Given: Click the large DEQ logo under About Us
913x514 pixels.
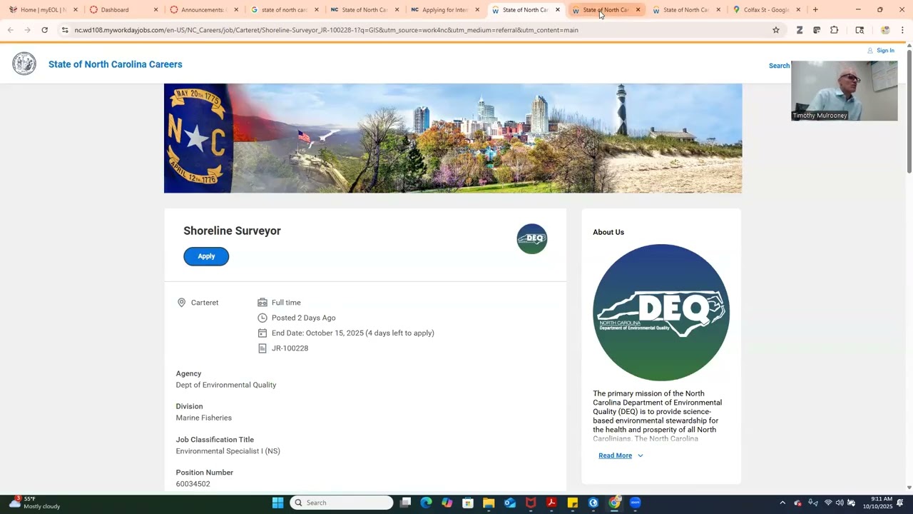Looking at the screenshot, I should point(661,313).
